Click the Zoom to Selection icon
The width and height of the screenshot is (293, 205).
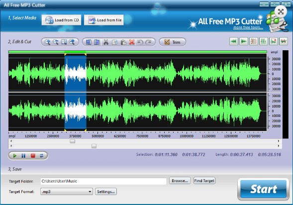tap(64, 42)
